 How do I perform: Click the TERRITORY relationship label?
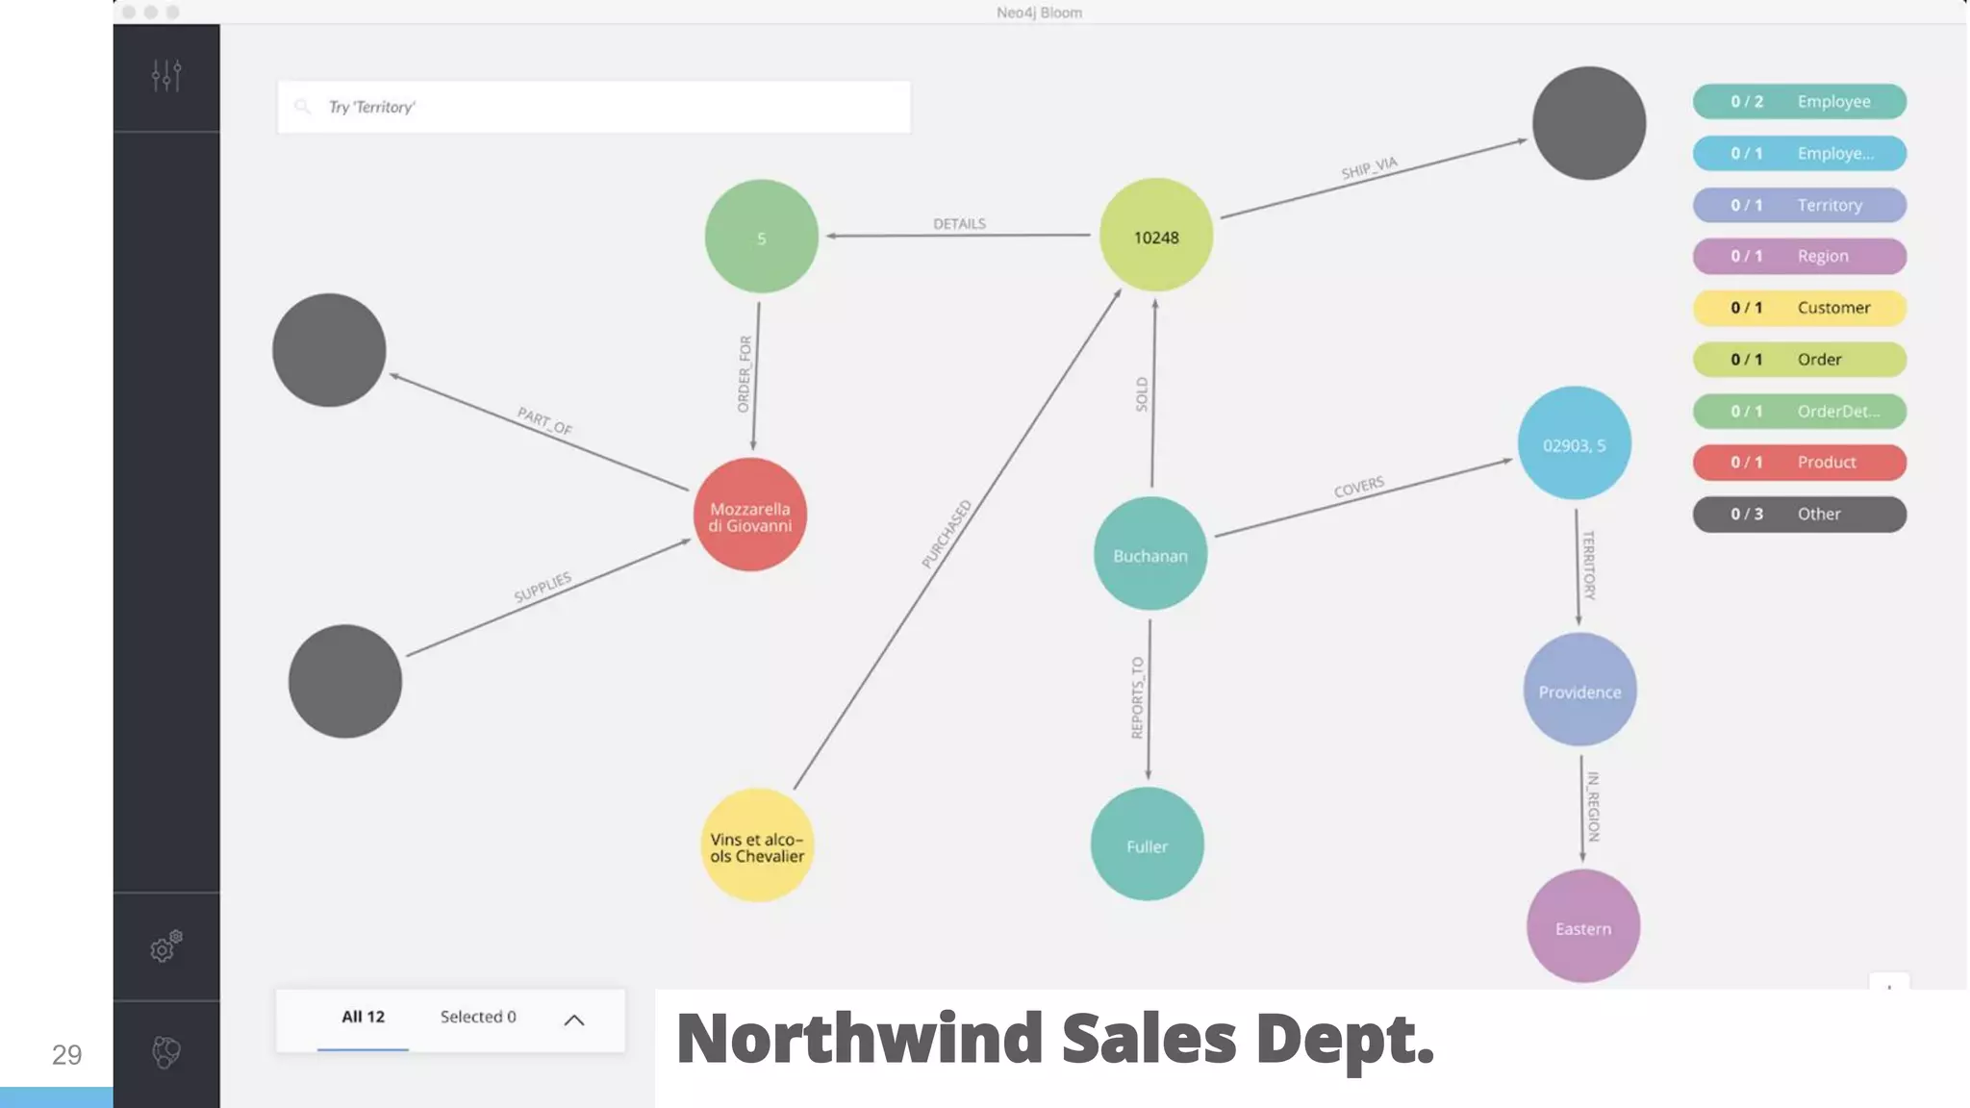point(1589,566)
